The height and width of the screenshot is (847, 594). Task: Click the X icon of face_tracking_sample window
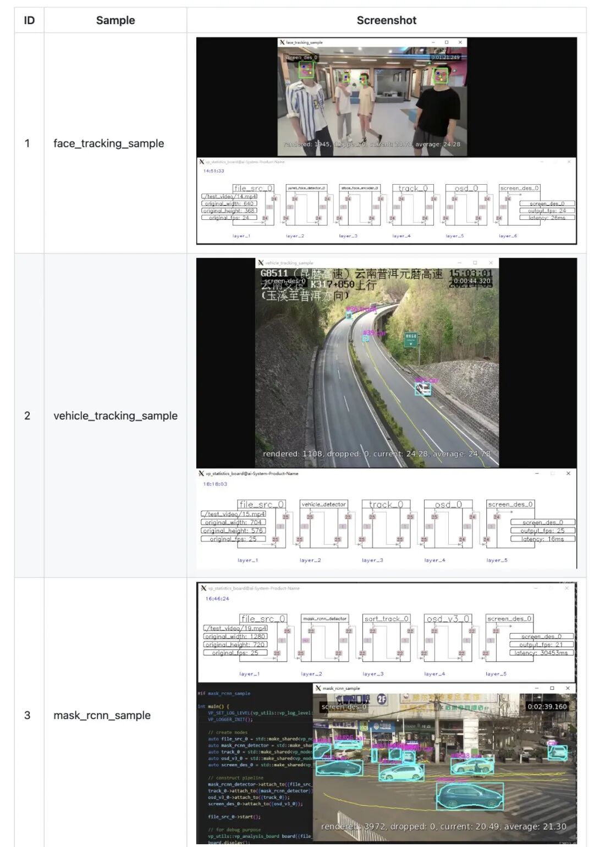point(282,42)
